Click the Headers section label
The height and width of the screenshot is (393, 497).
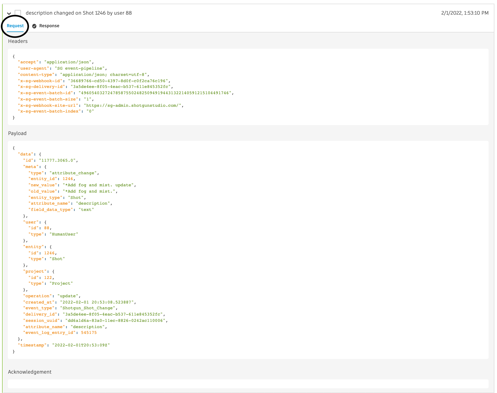click(18, 41)
